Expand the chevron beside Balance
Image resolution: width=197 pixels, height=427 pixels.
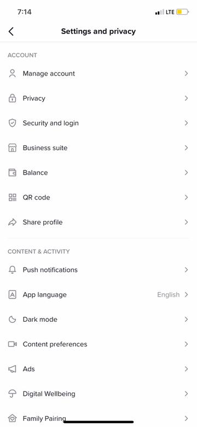click(186, 173)
